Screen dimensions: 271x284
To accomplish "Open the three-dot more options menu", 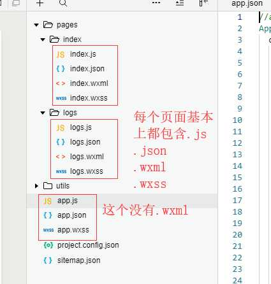I will click(156, 3).
